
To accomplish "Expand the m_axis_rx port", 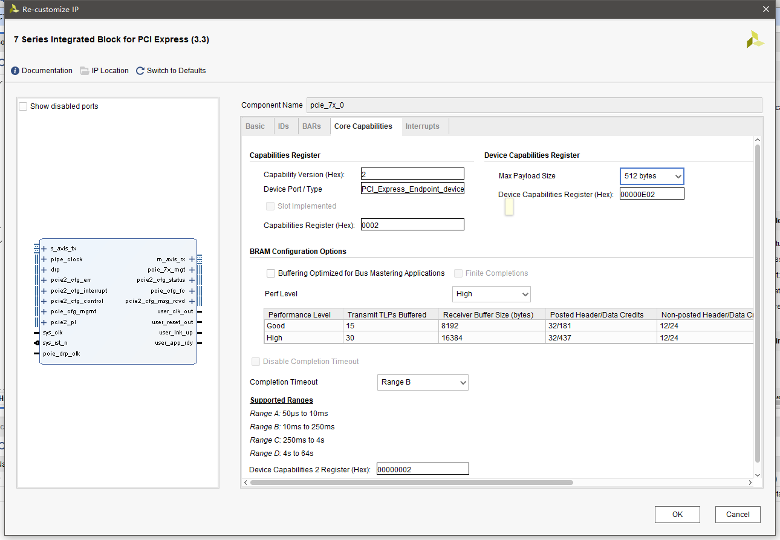I will tap(192, 259).
